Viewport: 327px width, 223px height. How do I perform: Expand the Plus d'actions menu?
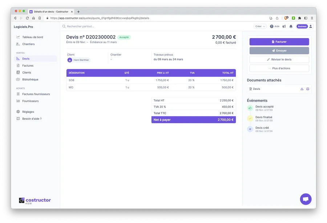tap(279, 68)
